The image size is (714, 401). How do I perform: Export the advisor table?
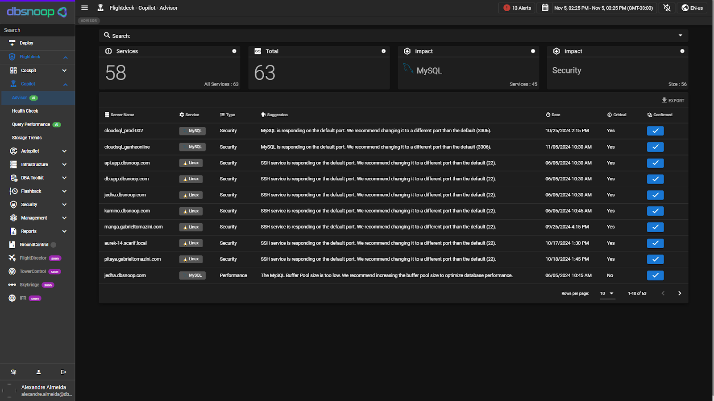click(x=673, y=100)
